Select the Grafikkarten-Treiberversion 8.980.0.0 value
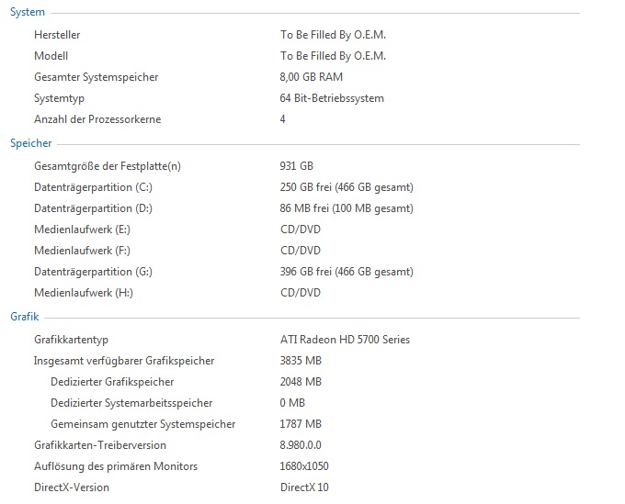 (301, 445)
